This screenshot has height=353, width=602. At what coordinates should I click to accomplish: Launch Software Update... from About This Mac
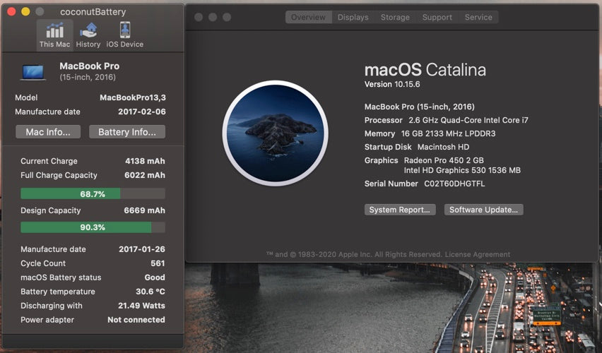[484, 210]
